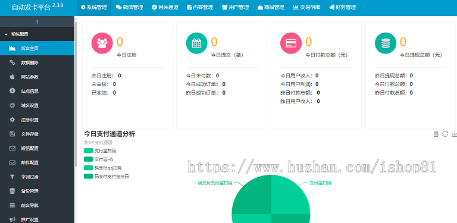The height and width of the screenshot is (223, 457).
Task: Click the hamburger icon for 前台导航
Action: pos(12,205)
